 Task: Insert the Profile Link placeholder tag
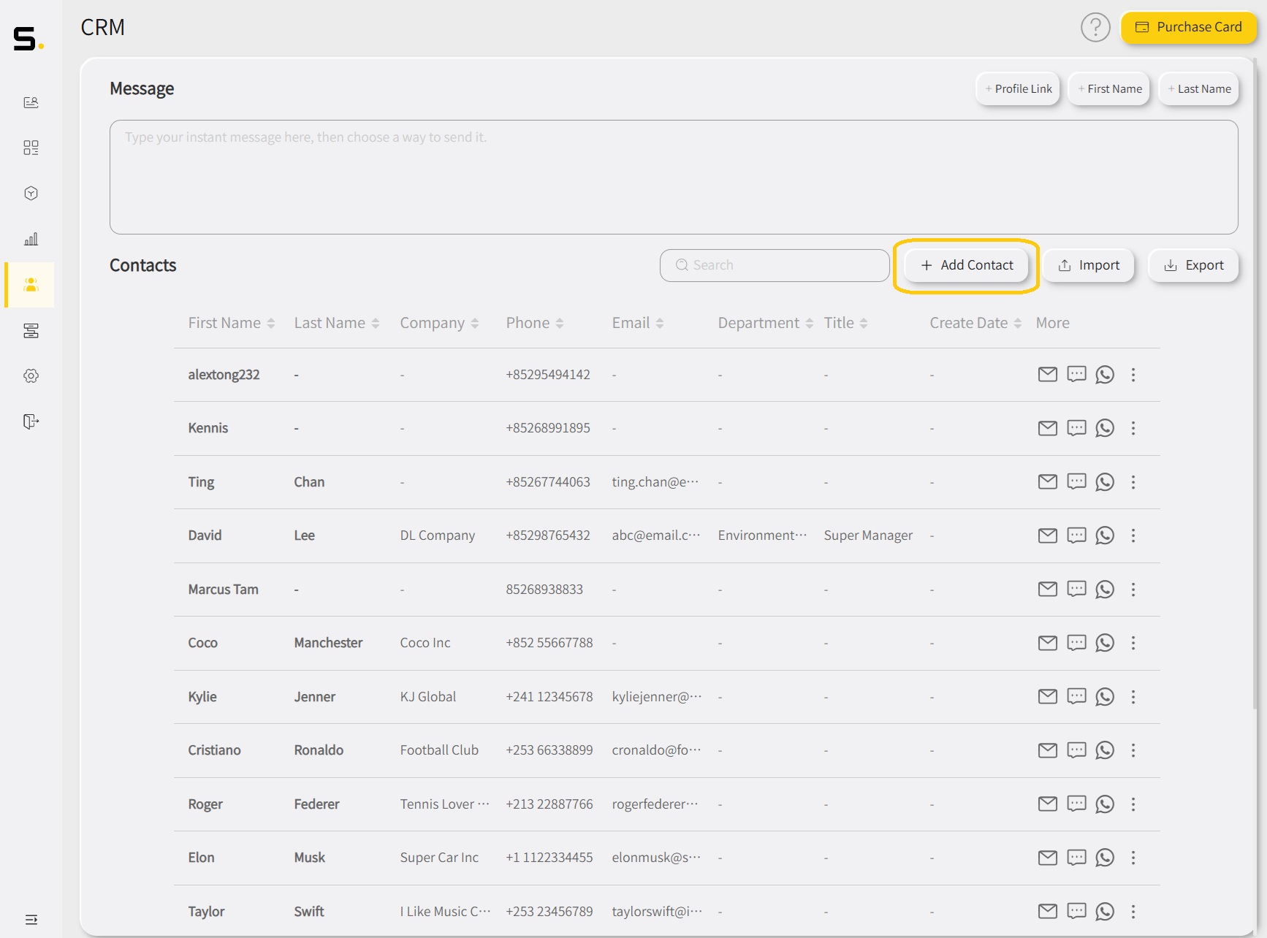click(1018, 89)
